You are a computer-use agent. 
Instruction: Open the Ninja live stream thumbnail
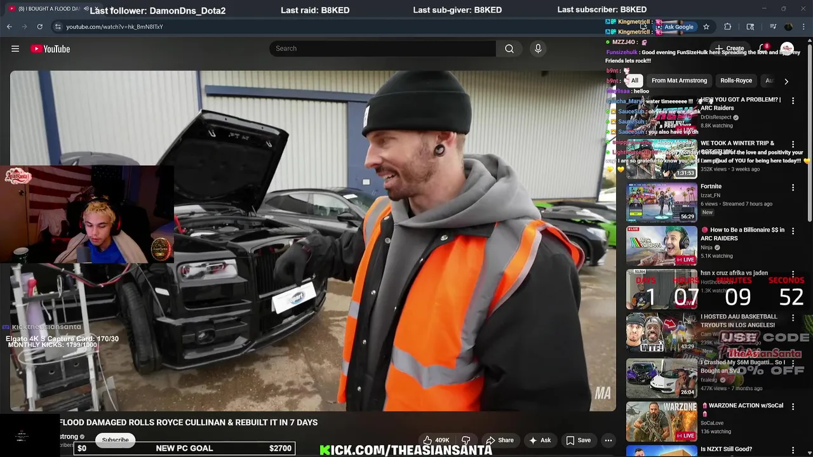coord(662,245)
